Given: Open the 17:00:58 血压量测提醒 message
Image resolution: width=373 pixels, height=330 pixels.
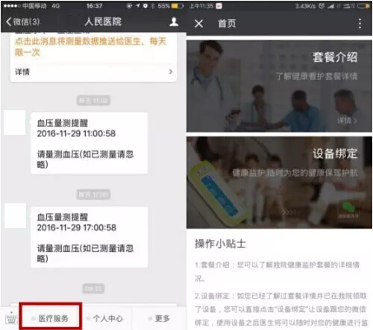Looking at the screenshot, I should (x=90, y=237).
